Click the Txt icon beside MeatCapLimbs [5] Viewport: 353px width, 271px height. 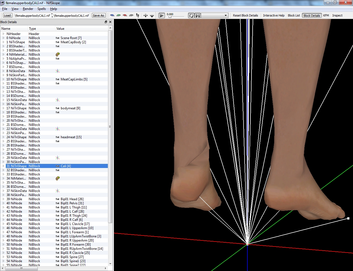(57, 79)
